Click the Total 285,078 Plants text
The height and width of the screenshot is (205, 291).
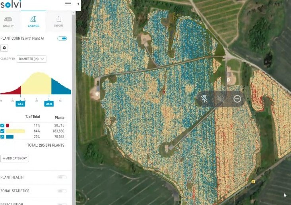[x=46, y=145]
